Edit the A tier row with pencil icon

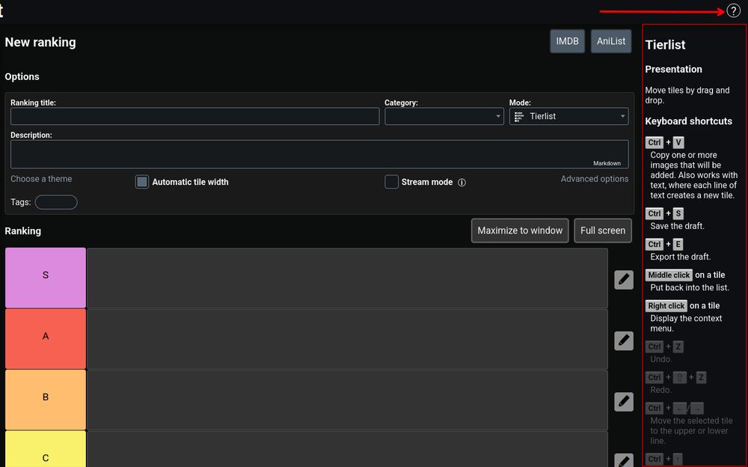(624, 341)
